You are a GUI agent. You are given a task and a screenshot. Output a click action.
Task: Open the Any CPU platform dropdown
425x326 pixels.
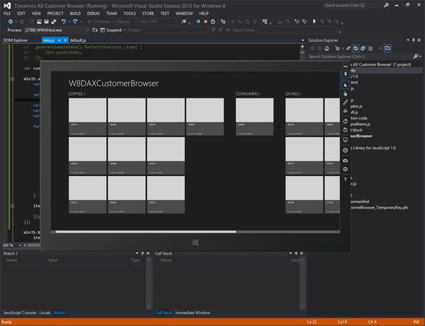(x=157, y=21)
